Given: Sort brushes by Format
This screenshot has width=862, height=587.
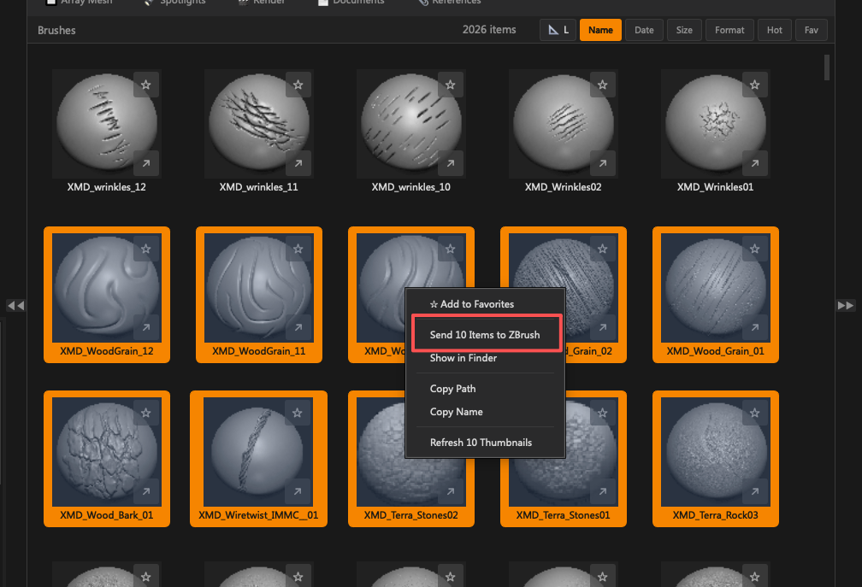Looking at the screenshot, I should 729,30.
